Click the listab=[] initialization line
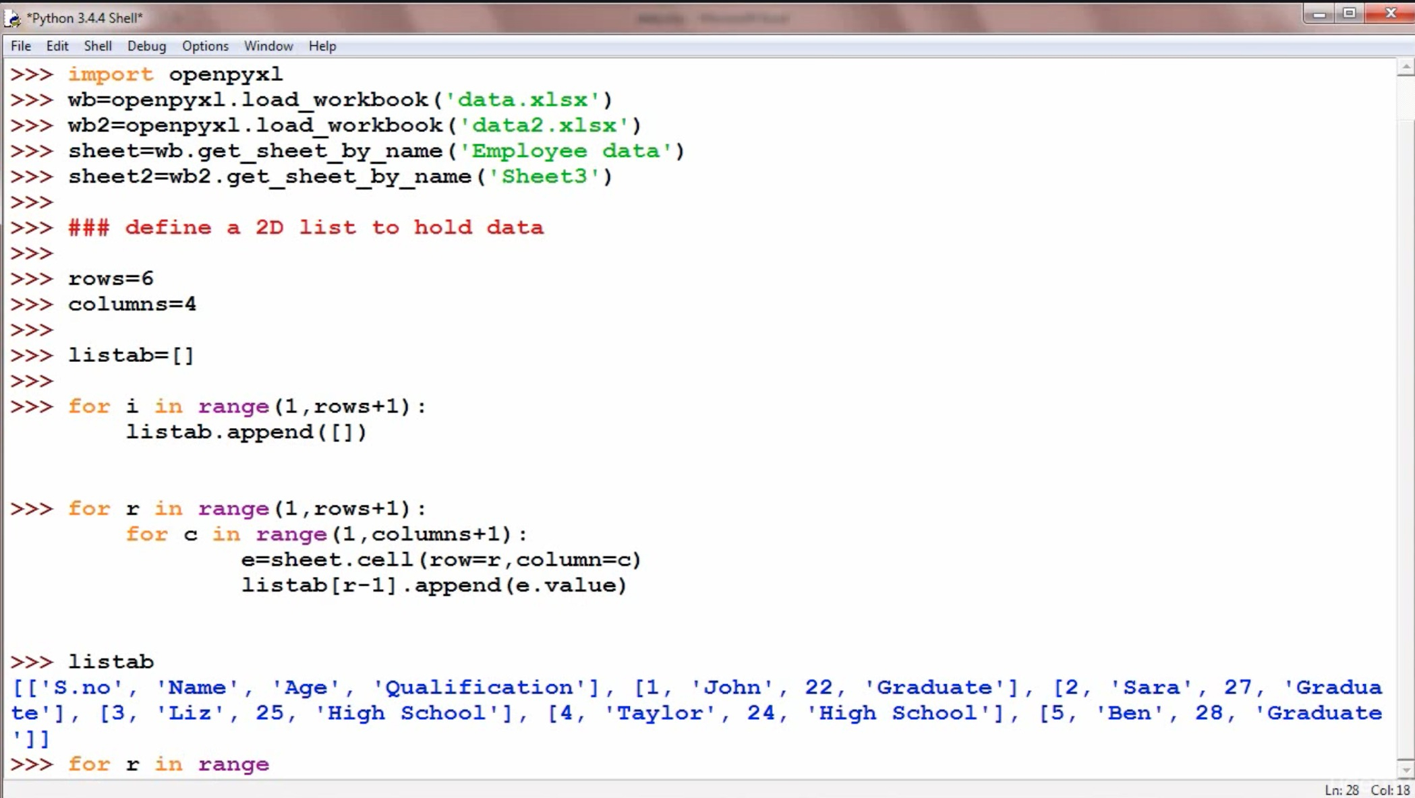This screenshot has width=1415, height=798. [x=132, y=355]
